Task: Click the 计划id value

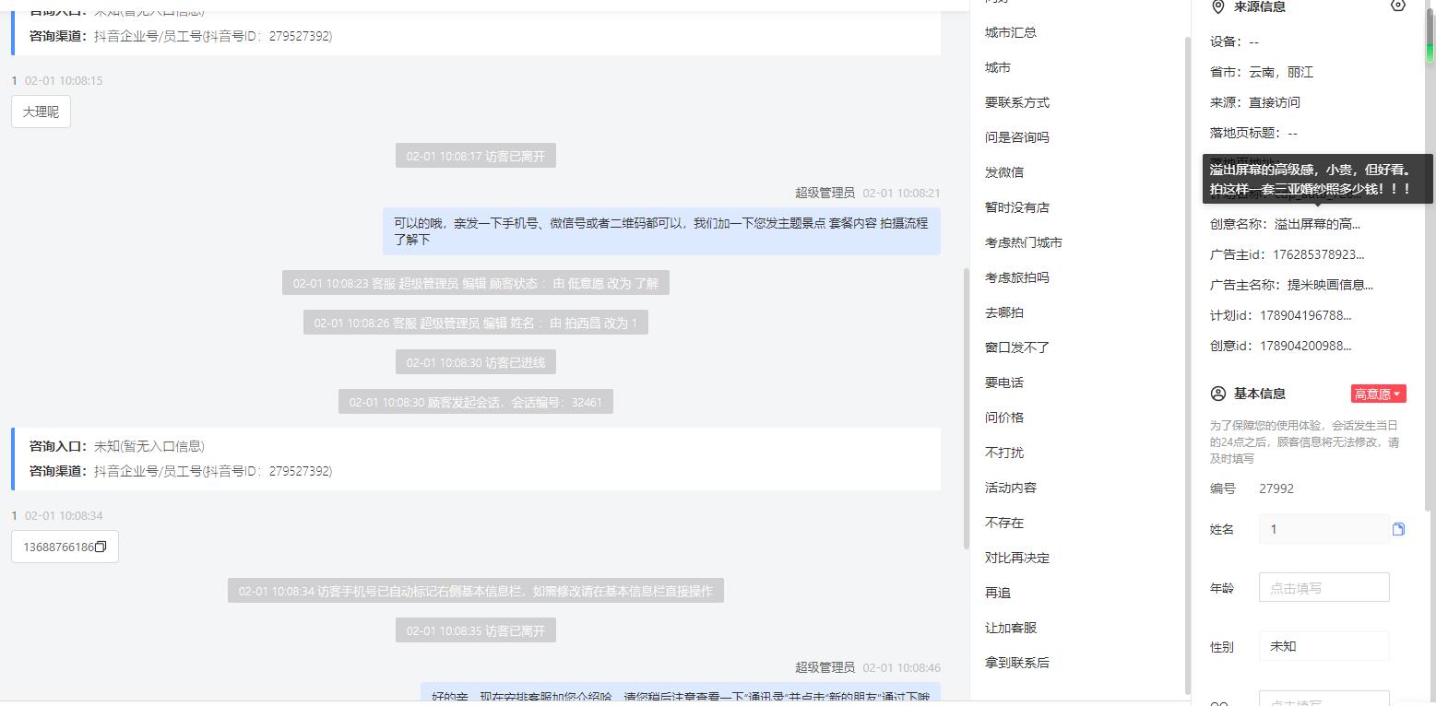Action: pos(1306,315)
